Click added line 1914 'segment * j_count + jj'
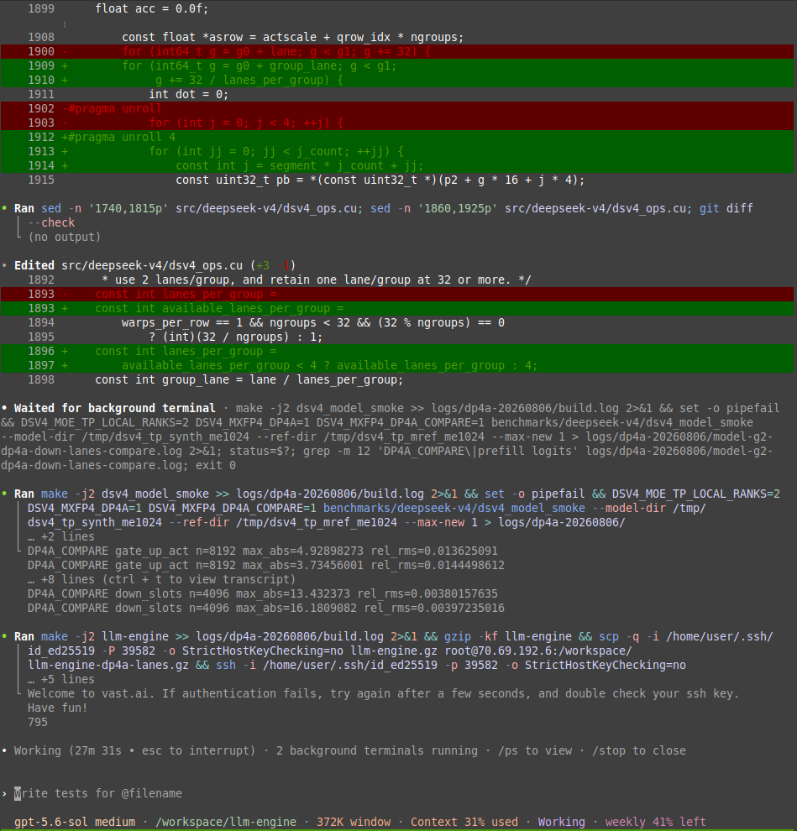This screenshot has height=831, width=797. (397, 166)
